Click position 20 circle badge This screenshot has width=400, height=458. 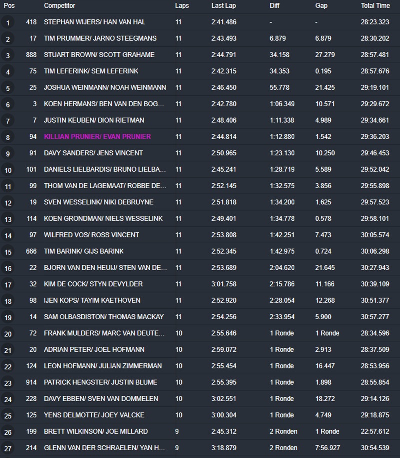pos(8,334)
